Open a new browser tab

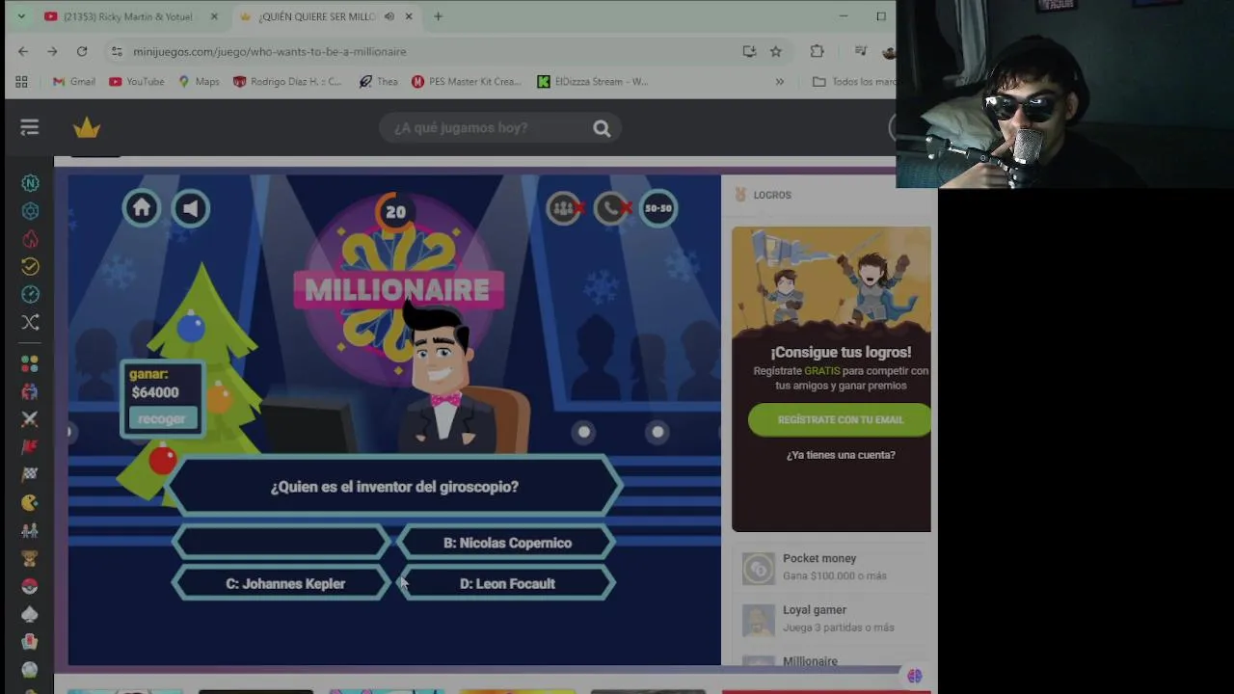click(x=438, y=16)
